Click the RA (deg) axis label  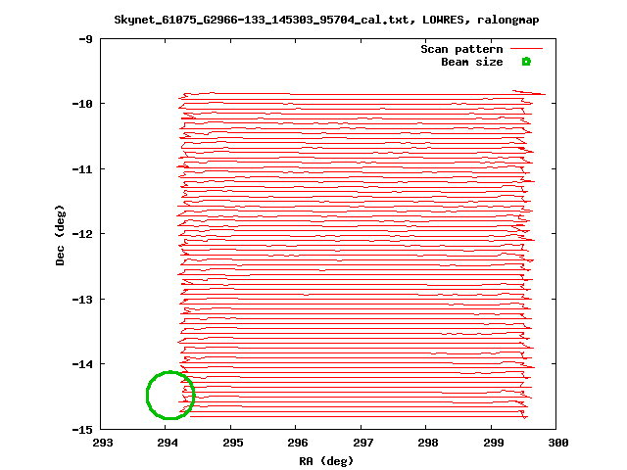[x=327, y=460]
